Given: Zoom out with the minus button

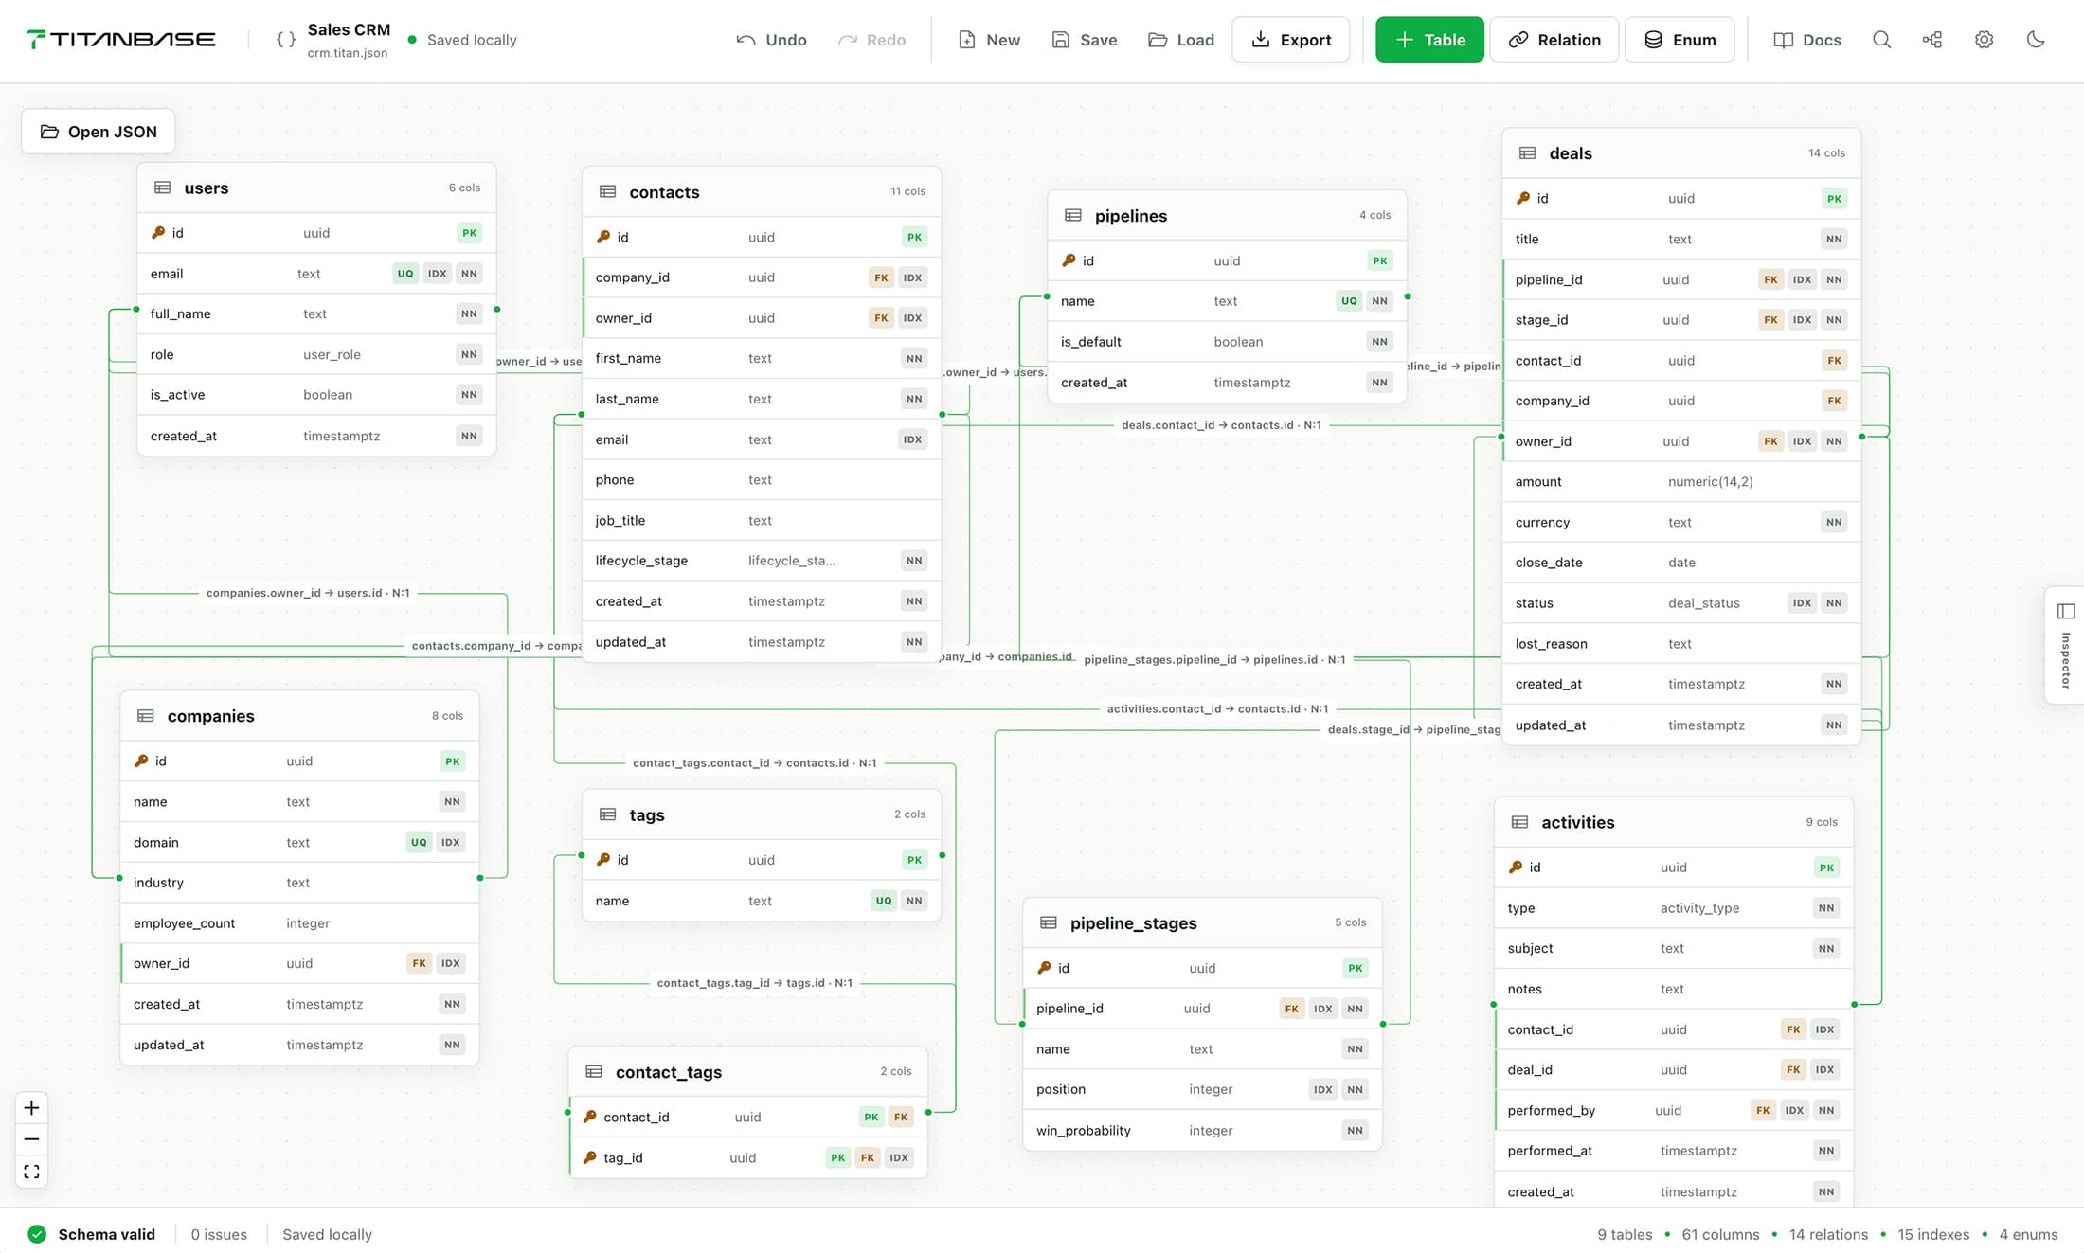Looking at the screenshot, I should click(31, 1139).
